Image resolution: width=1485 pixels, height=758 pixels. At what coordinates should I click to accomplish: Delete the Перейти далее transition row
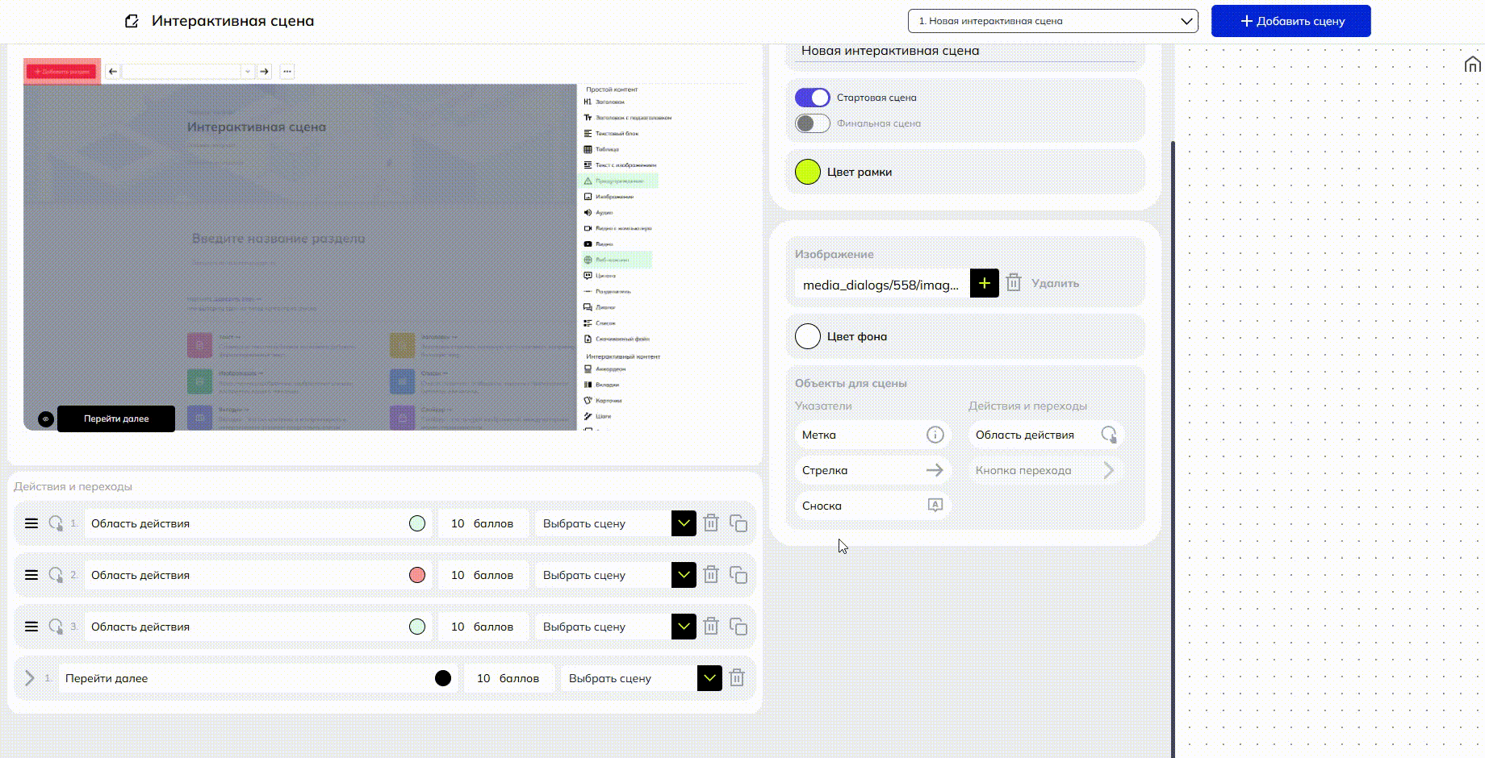[x=736, y=678]
